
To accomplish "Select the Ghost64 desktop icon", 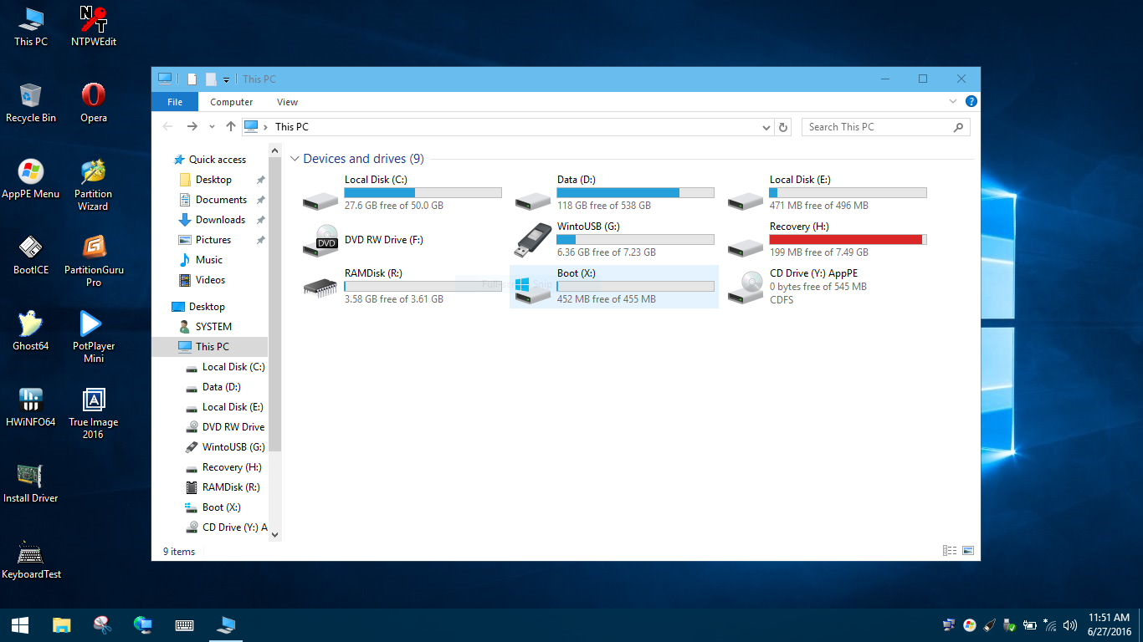I will coord(31,331).
